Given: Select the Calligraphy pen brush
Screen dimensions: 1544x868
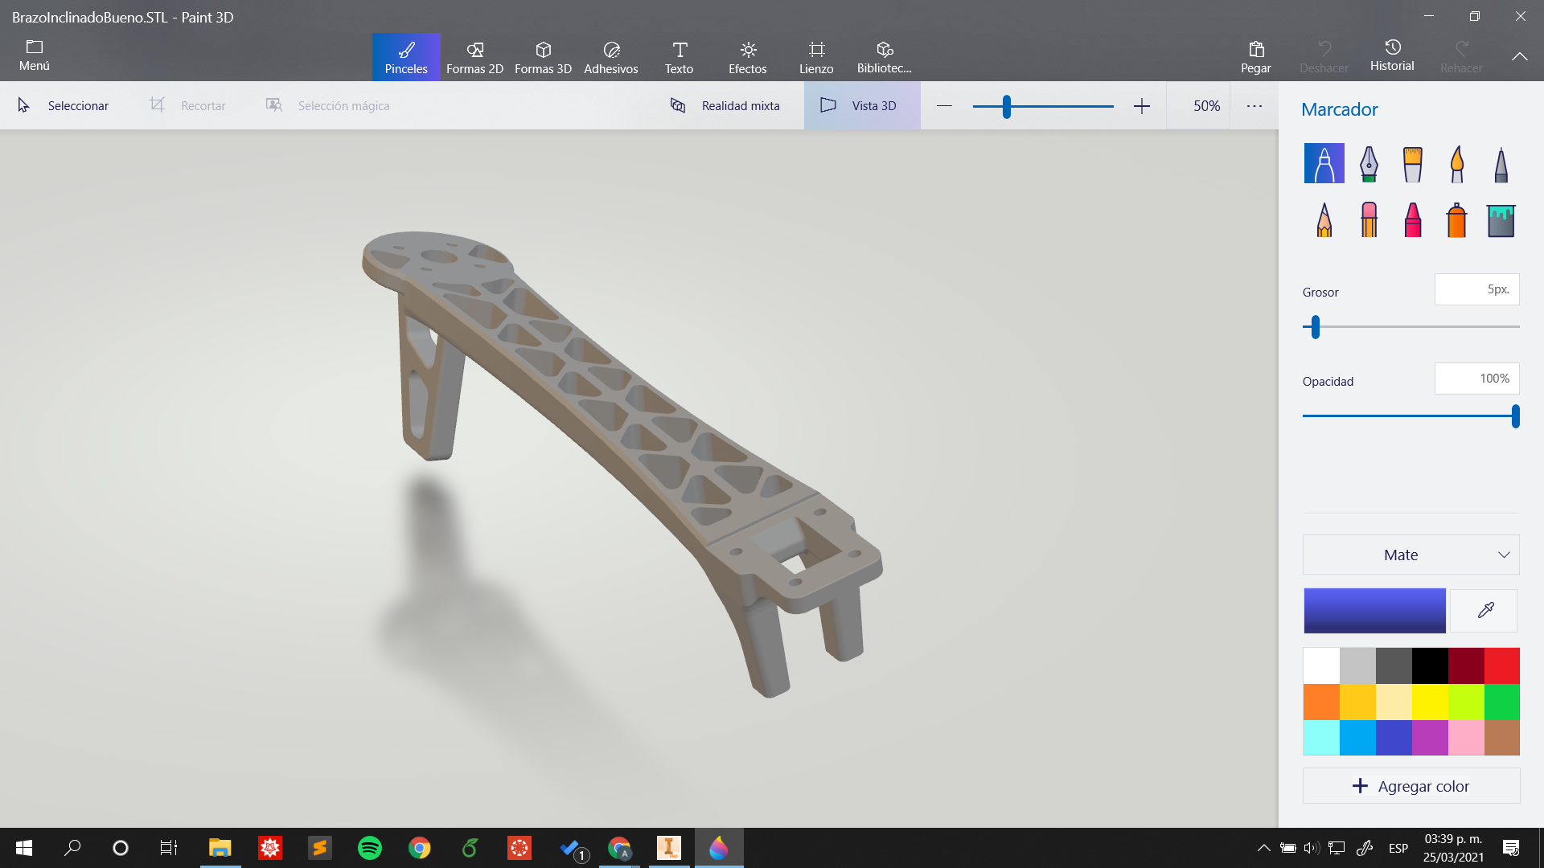Looking at the screenshot, I should click(x=1369, y=164).
